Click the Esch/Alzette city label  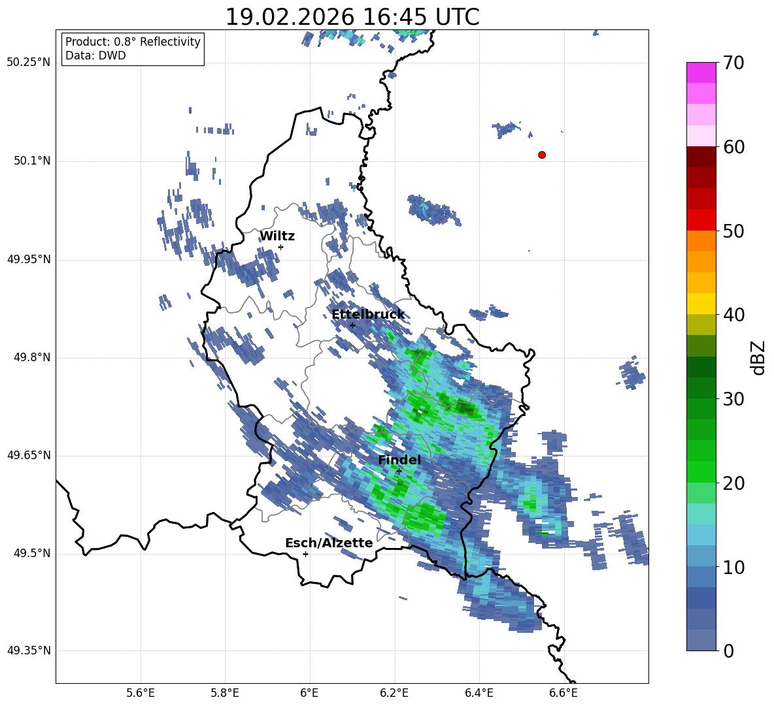click(x=329, y=543)
